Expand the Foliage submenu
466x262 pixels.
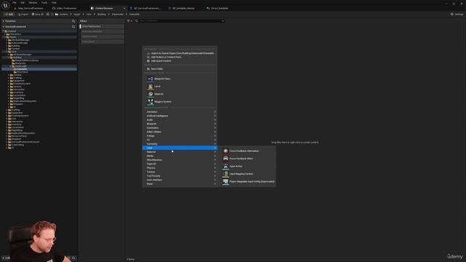pyautogui.click(x=180, y=136)
